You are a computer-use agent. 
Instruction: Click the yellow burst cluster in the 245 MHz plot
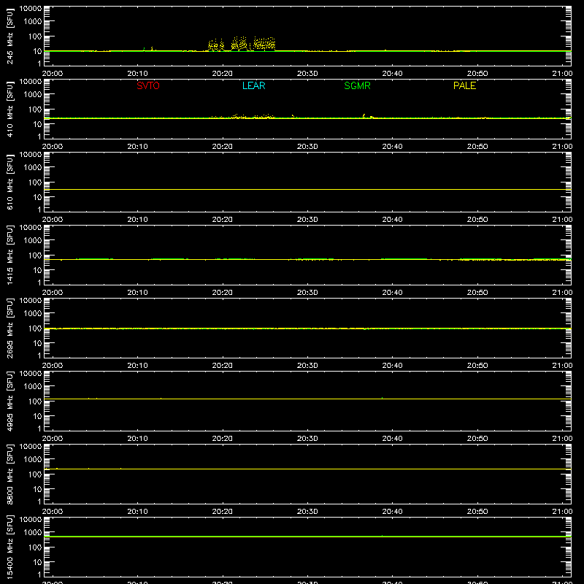pos(242,44)
